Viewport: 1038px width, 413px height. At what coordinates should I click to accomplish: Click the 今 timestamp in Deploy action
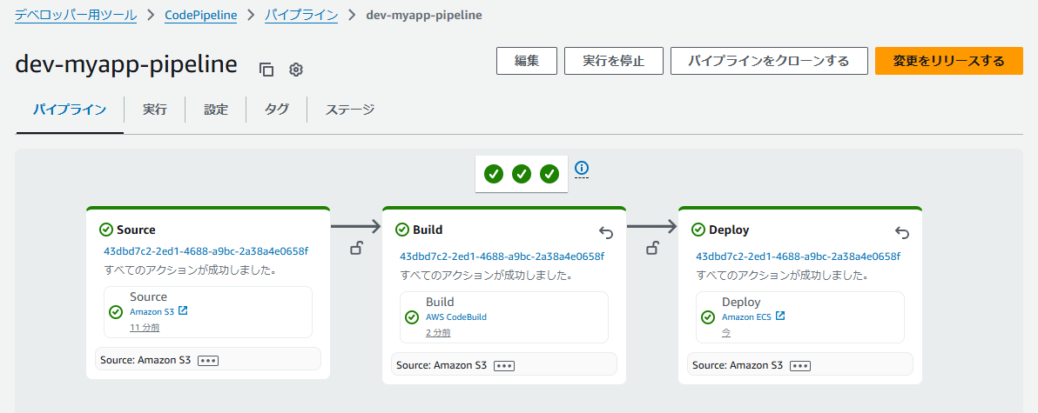click(x=726, y=332)
